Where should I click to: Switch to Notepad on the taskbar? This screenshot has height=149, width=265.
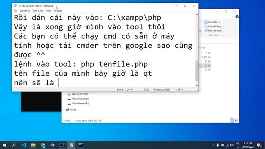tap(71, 145)
